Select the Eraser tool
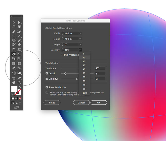Viewport: 166px width, 141px height. point(19,45)
